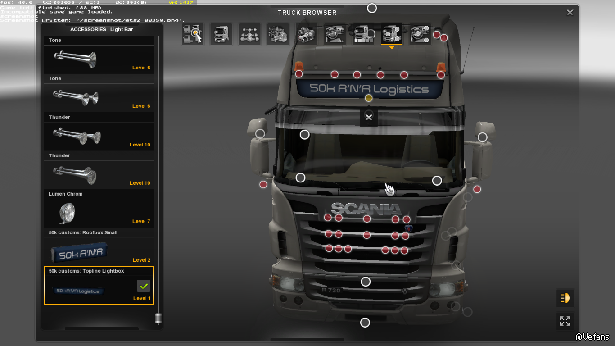Image resolution: width=615 pixels, height=346 pixels.
Task: Select the exterior accessories icon (highlighted)
Action: click(x=392, y=34)
